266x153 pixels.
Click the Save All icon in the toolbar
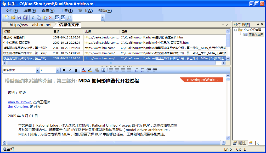click(x=25, y=18)
